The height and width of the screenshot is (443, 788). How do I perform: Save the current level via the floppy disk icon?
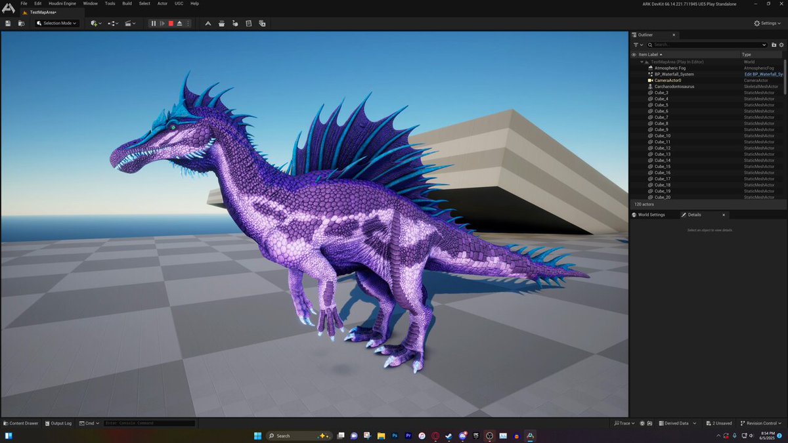pos(7,23)
